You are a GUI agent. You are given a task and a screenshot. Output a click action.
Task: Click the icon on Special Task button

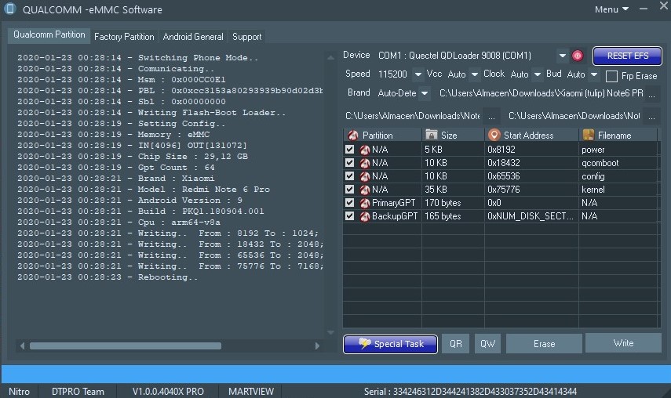coord(365,343)
